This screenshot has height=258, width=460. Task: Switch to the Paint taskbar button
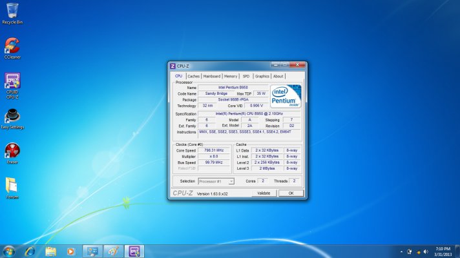pyautogui.click(x=114, y=252)
